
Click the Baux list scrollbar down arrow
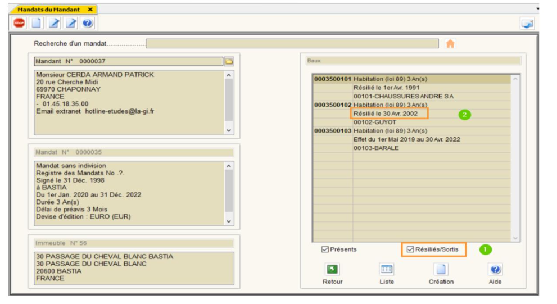(515, 238)
